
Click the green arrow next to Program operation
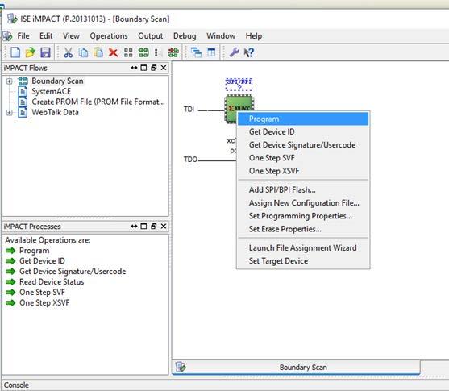pos(10,251)
